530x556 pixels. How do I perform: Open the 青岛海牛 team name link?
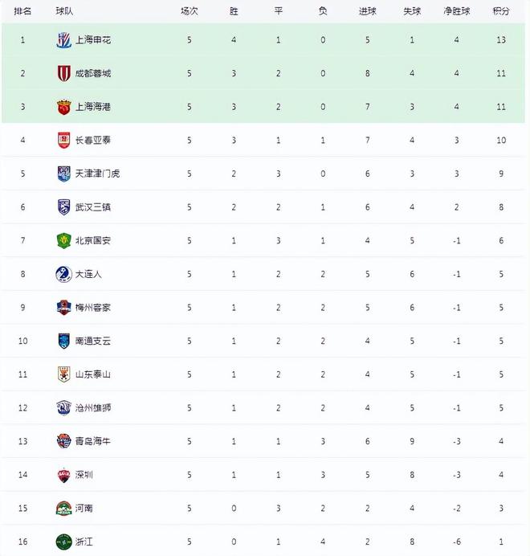pyautogui.click(x=92, y=441)
